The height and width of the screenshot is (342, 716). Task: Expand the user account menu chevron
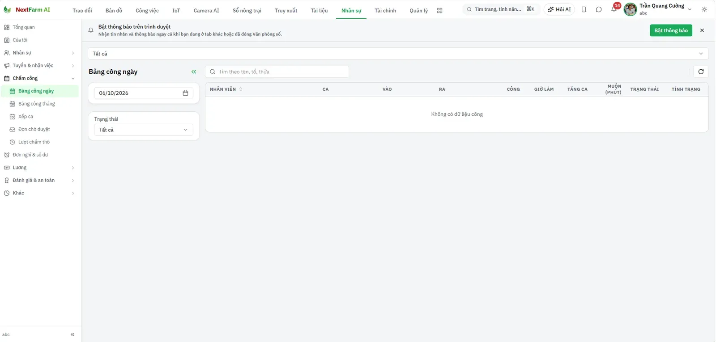[690, 9]
